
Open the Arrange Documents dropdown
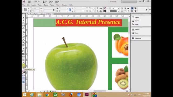click(x=57, y=2)
